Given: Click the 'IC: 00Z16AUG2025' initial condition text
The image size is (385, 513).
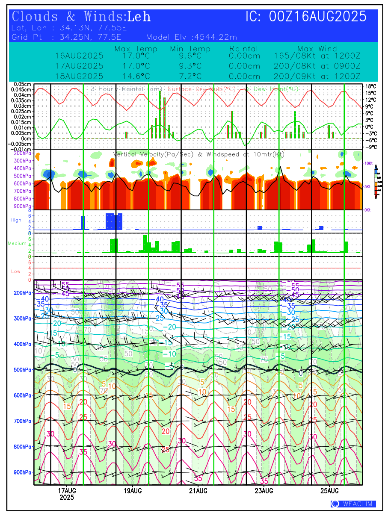Looking at the screenshot, I should click(x=306, y=17).
